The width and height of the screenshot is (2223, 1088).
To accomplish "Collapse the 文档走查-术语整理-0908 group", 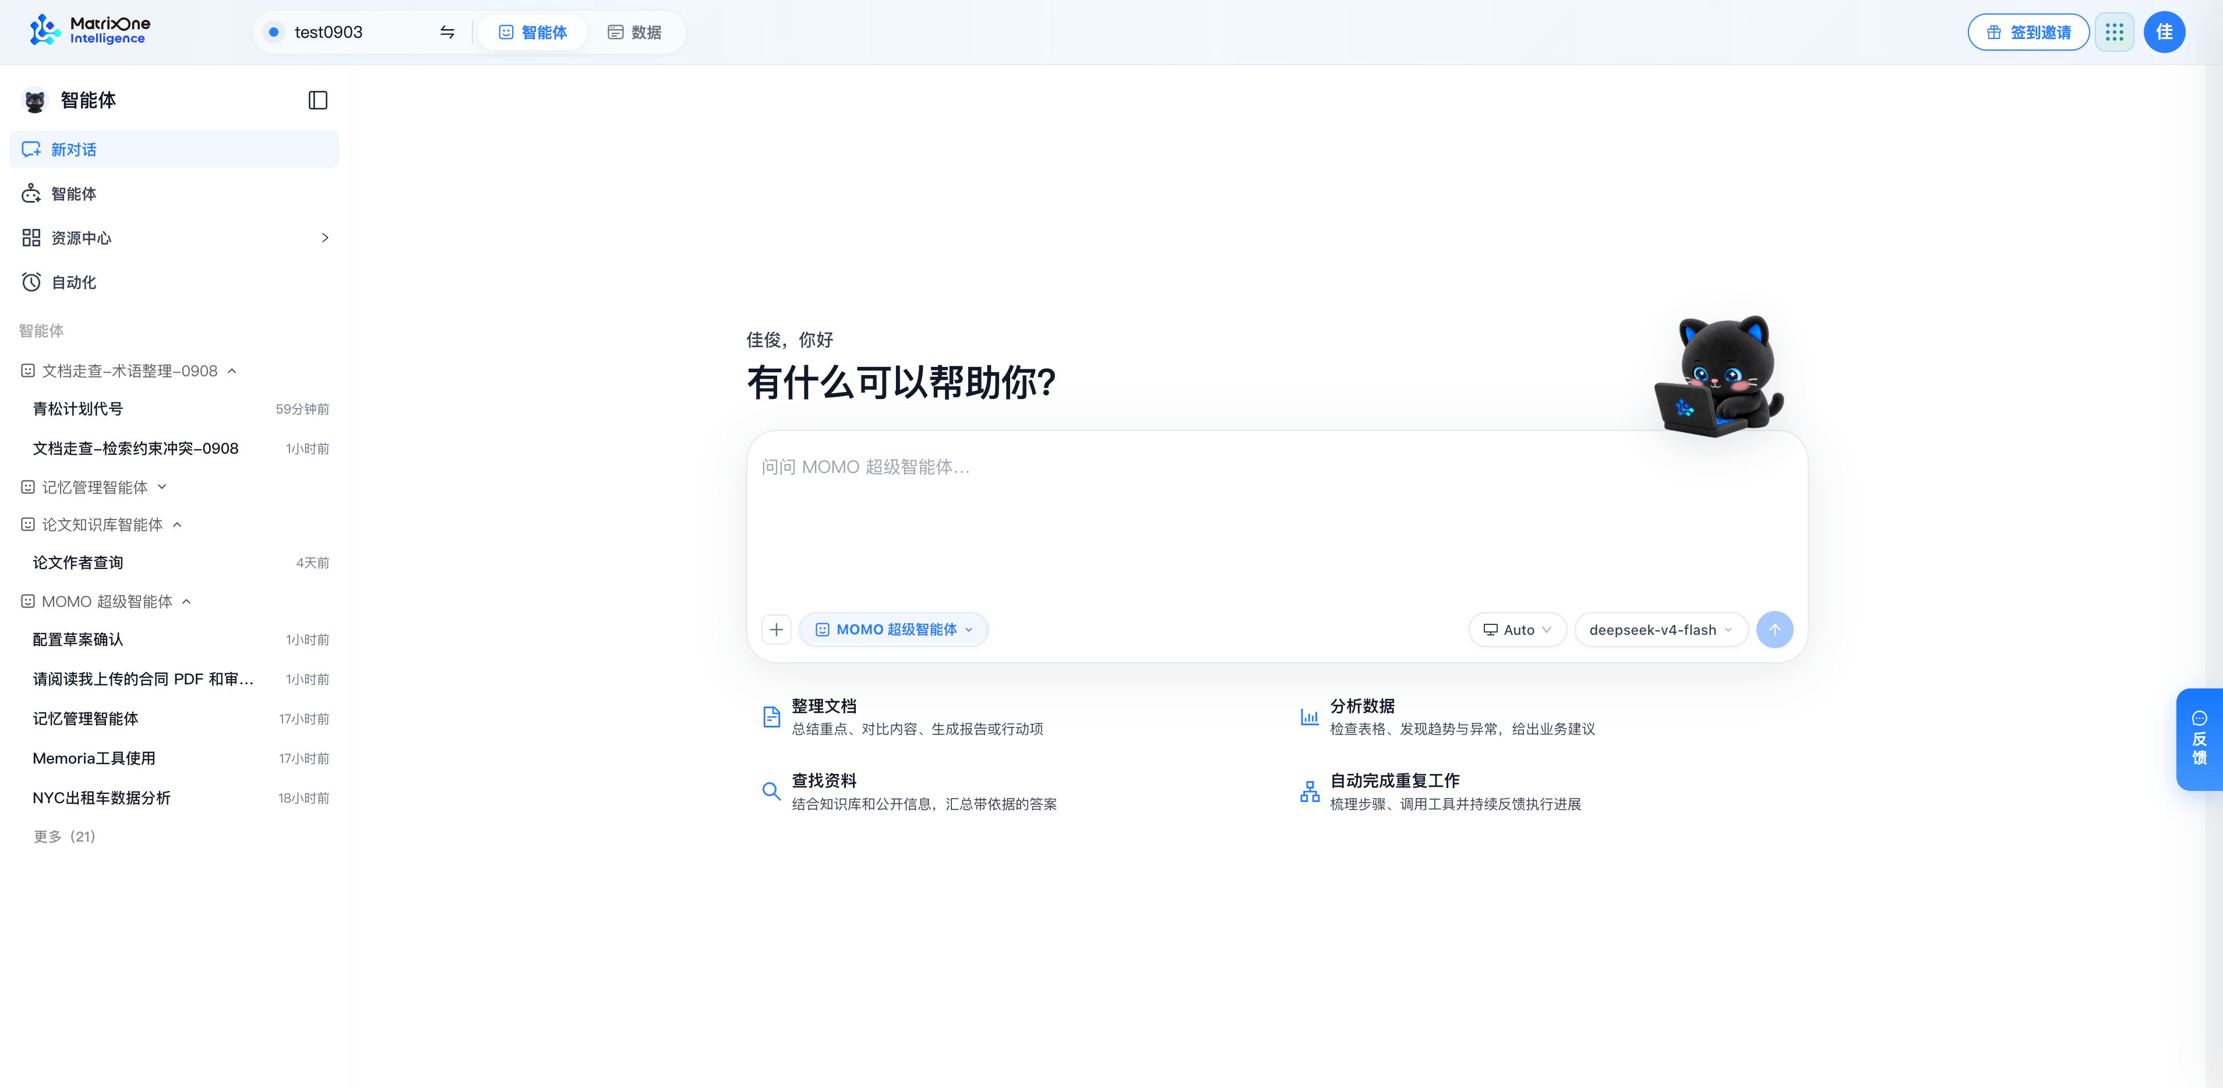I will pos(231,371).
